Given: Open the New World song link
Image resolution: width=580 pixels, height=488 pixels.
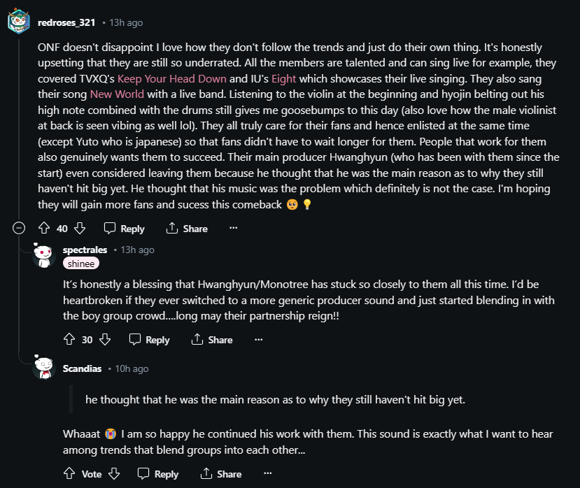Looking at the screenshot, I should click(x=117, y=94).
